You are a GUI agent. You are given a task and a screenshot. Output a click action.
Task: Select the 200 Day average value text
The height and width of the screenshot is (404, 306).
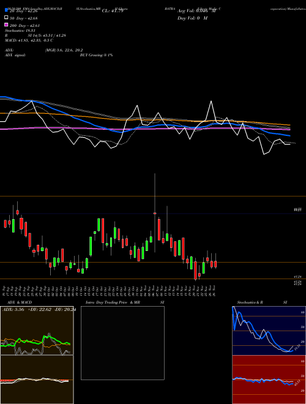(24, 26)
